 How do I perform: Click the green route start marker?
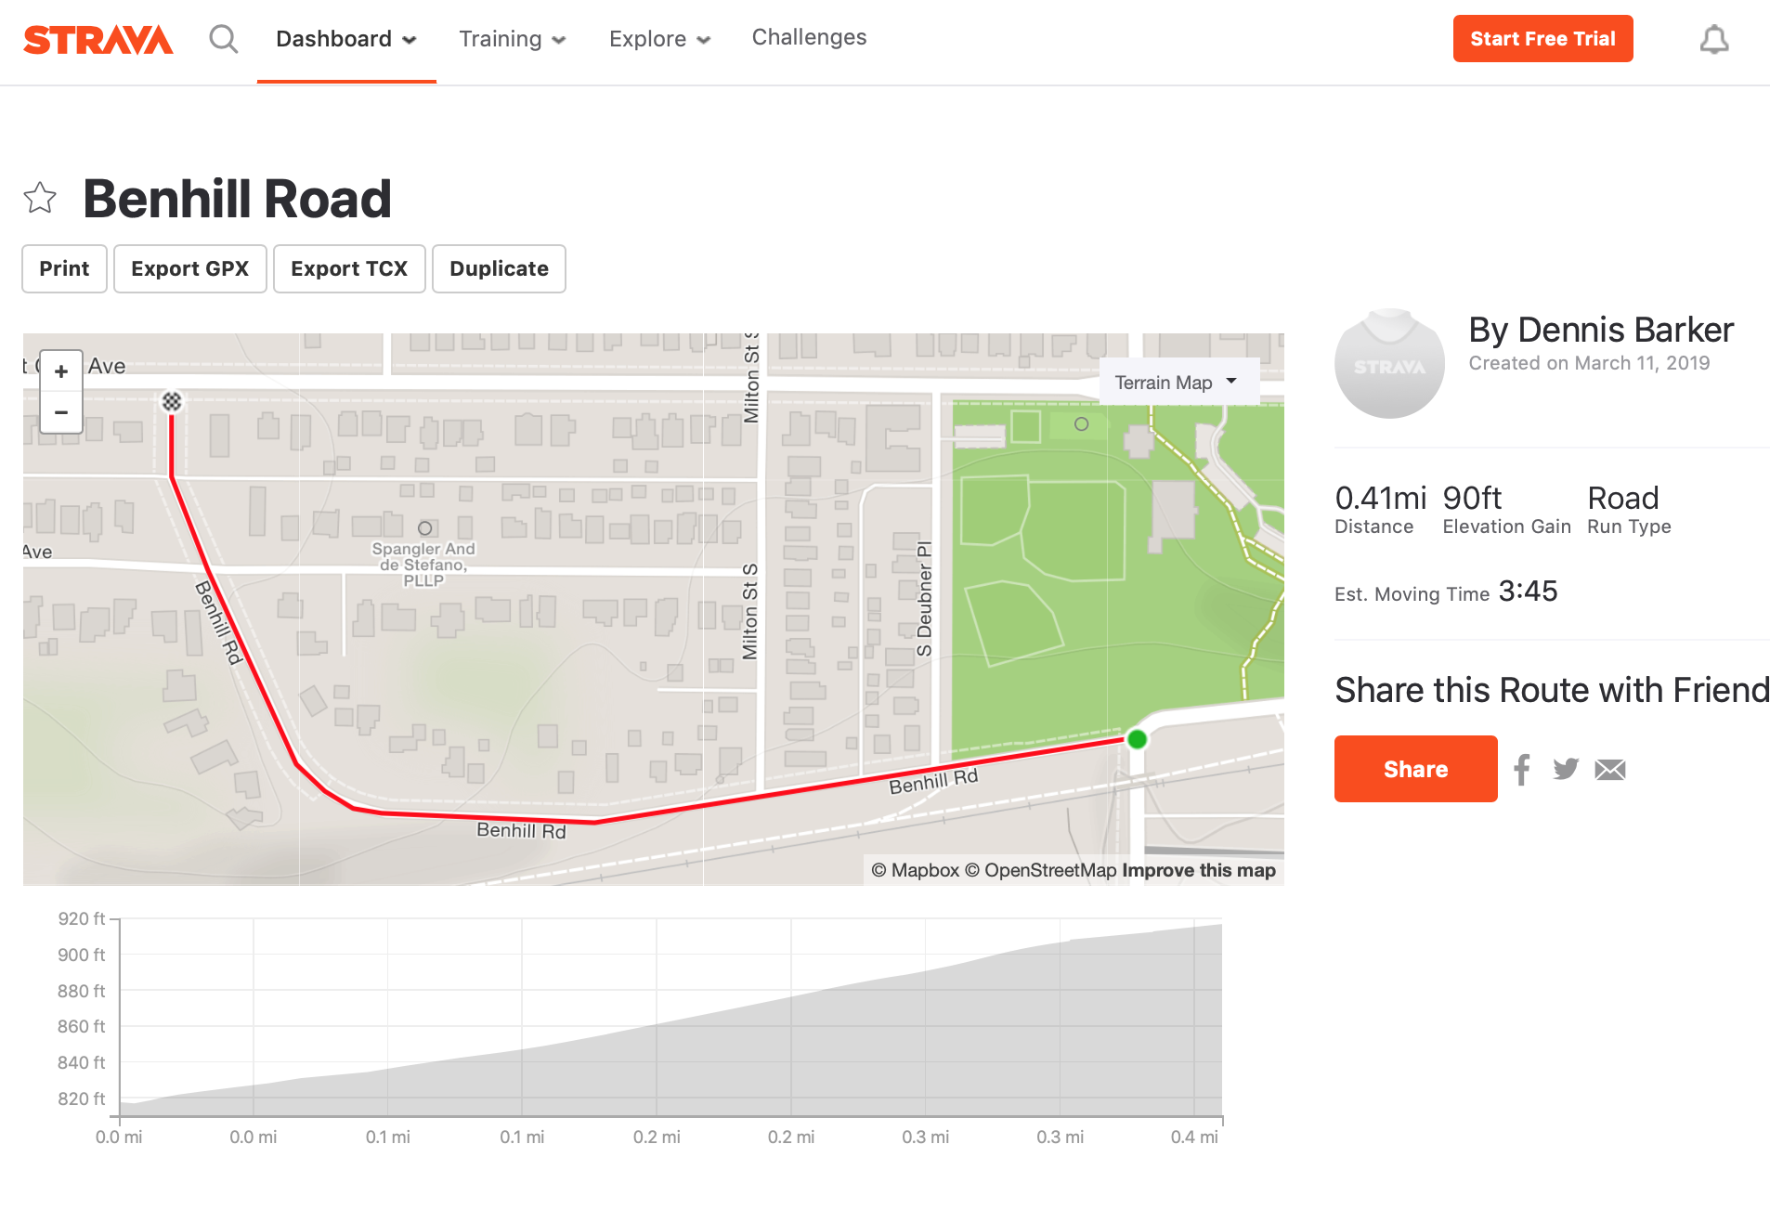tap(1137, 739)
